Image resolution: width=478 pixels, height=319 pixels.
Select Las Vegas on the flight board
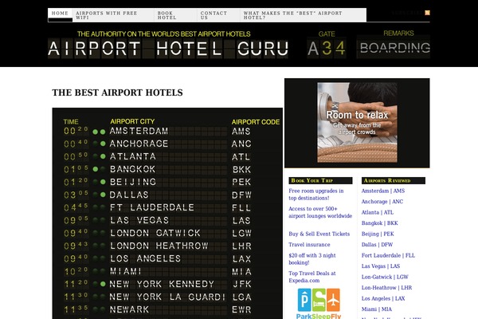click(x=139, y=220)
